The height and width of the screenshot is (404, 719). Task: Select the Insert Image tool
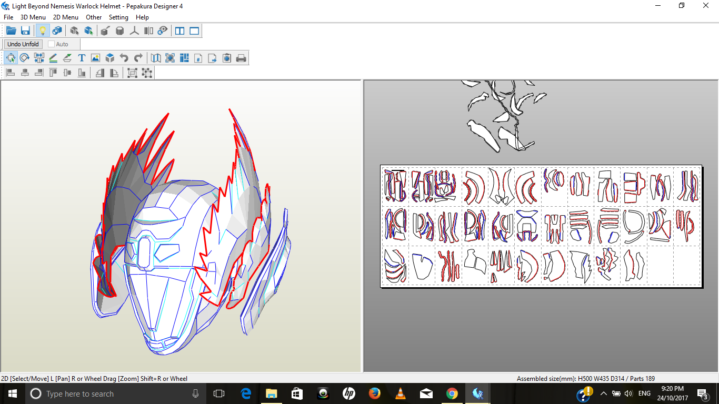click(x=95, y=58)
